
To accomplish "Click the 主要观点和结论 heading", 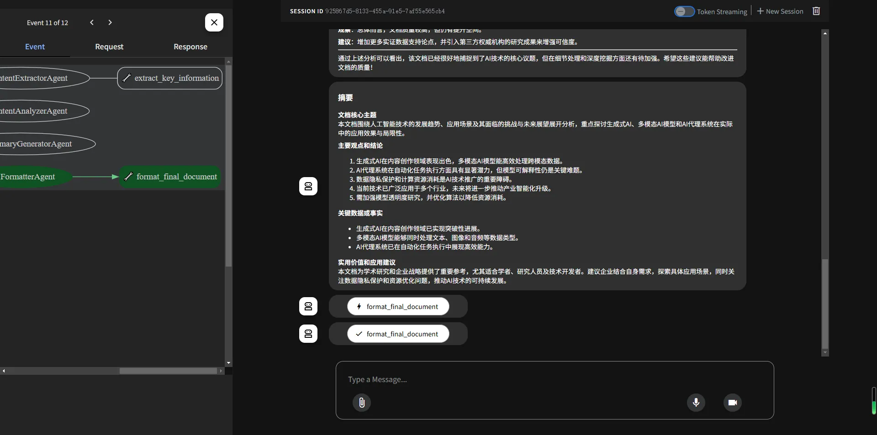I will point(360,146).
